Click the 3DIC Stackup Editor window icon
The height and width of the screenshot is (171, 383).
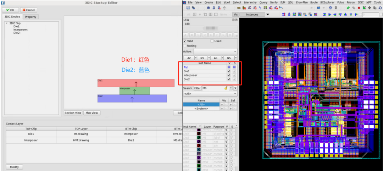pyautogui.click(x=3, y=3)
